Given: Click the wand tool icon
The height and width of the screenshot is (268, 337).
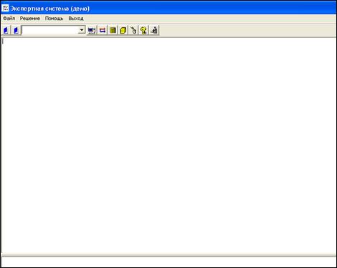Looking at the screenshot, I should tap(133, 30).
